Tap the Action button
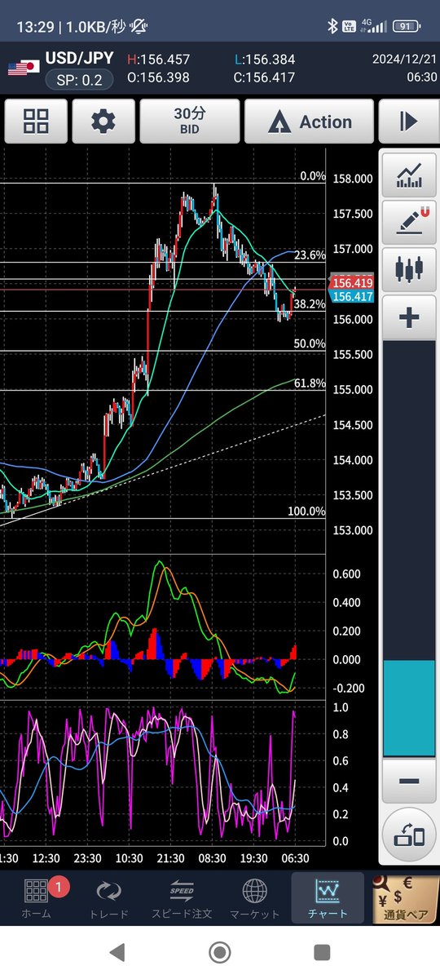This screenshot has width=440, height=979. click(310, 122)
